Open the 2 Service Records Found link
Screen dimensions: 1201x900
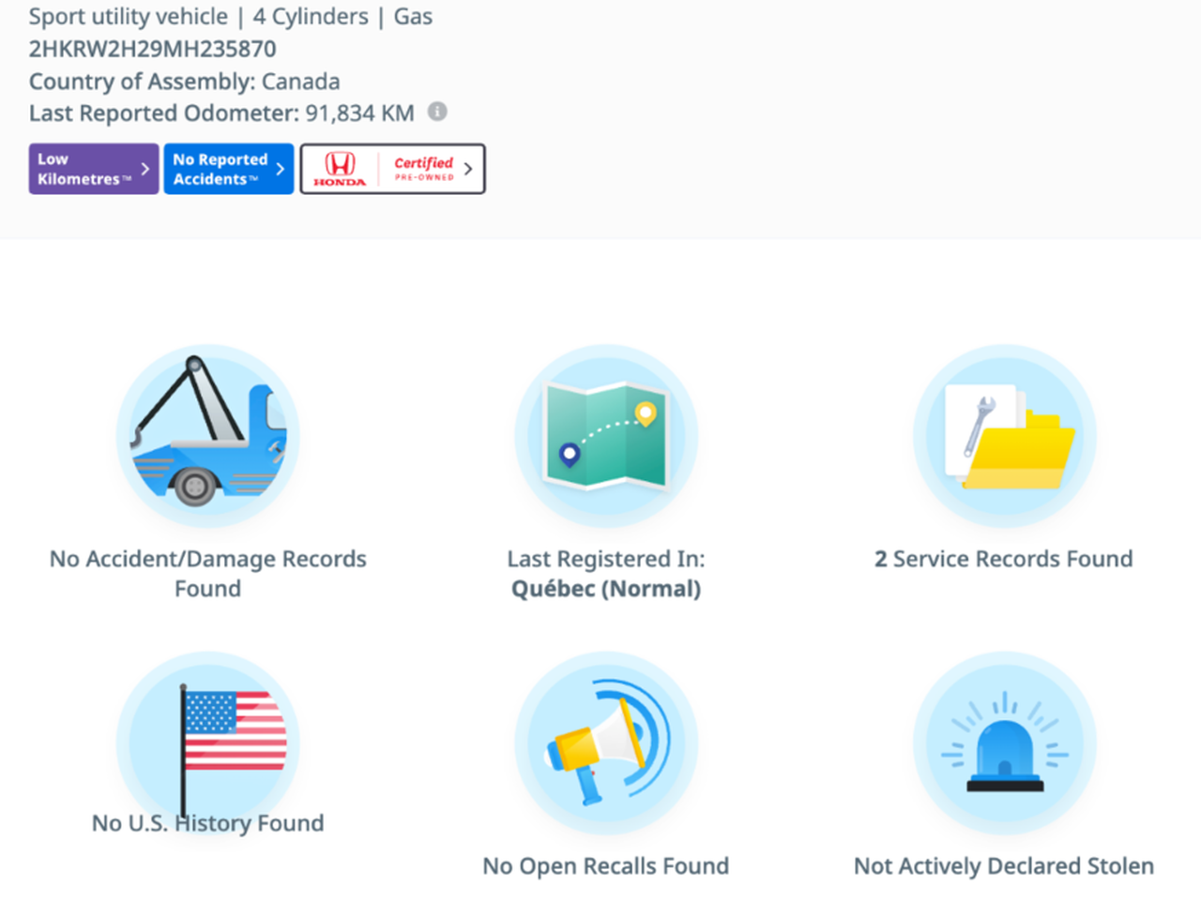pos(1004,559)
